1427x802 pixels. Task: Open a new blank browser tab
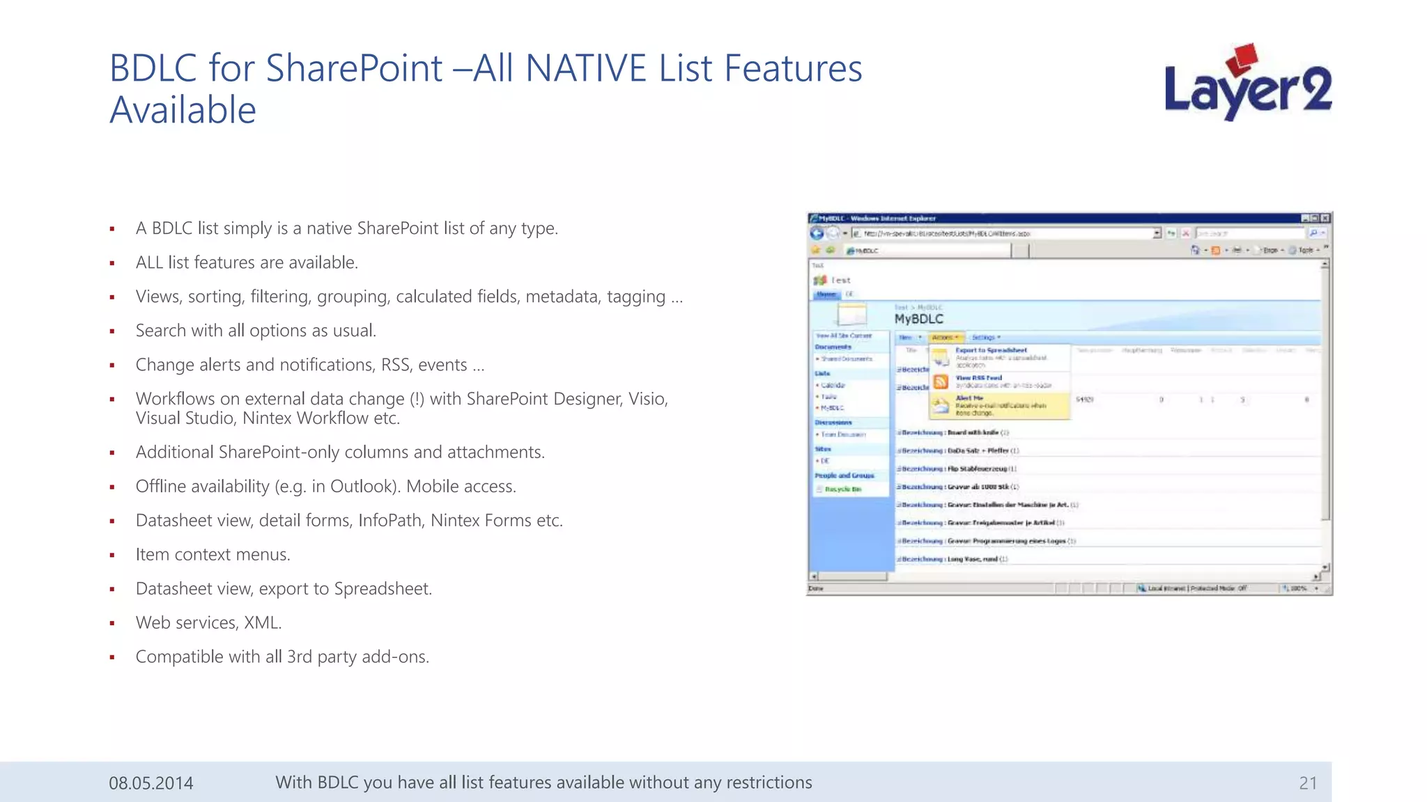[x=1020, y=251]
